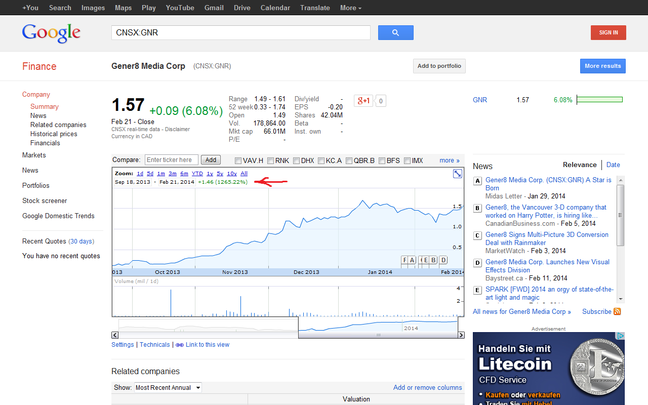Set chart zoom to YTD

197,174
